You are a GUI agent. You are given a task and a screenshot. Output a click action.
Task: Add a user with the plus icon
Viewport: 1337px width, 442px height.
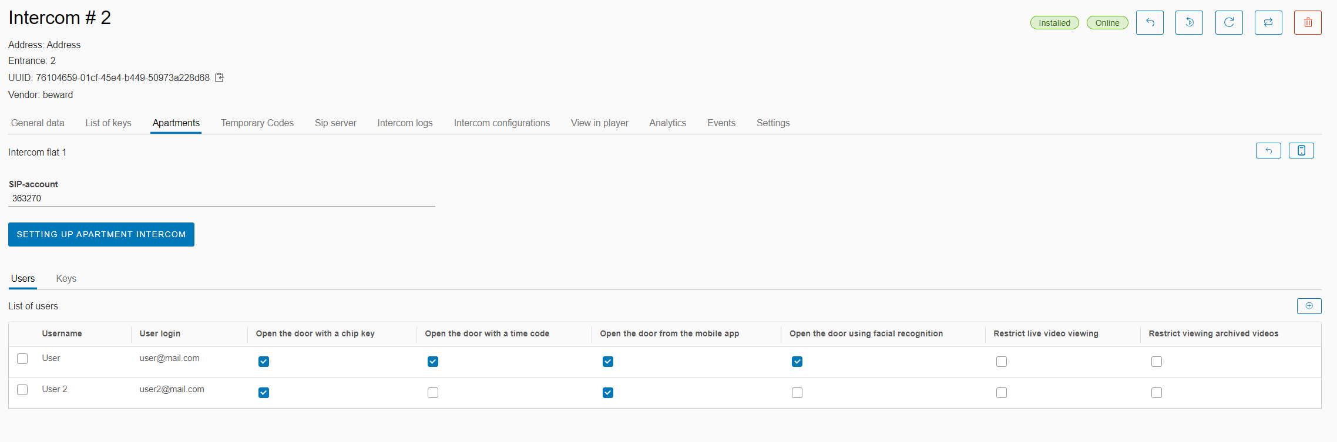click(x=1309, y=306)
